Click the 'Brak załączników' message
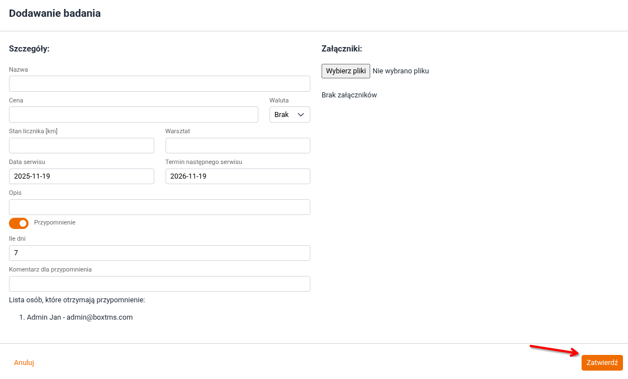Viewport: 628px width, 379px height. [x=349, y=95]
